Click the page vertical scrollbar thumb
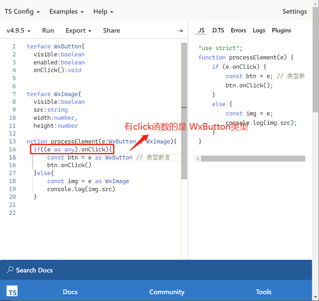This screenshot has height=301, width=319. point(315,60)
